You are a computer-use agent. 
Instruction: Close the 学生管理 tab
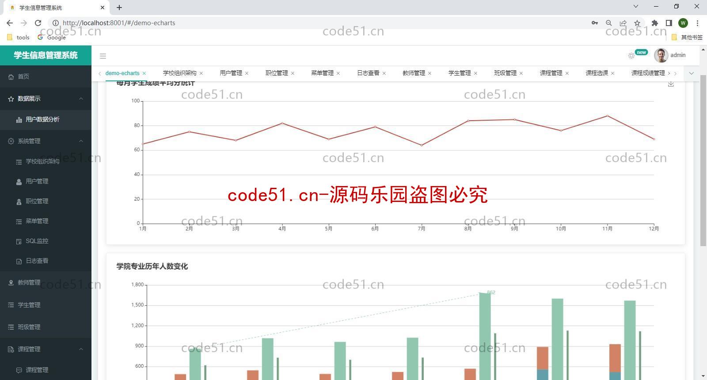point(475,73)
